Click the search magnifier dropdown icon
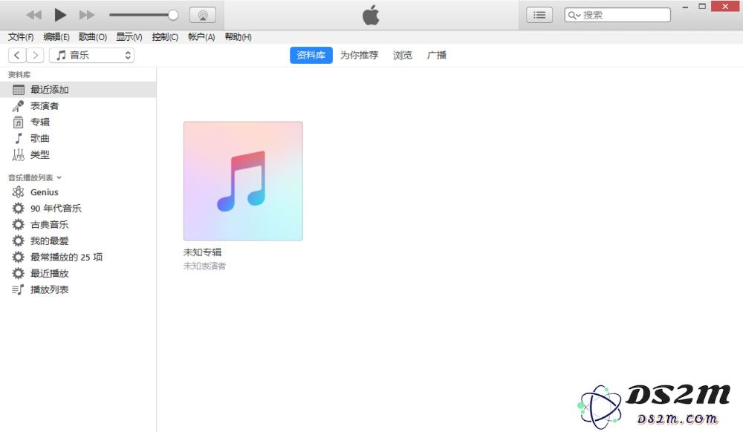743x432 pixels. pos(574,15)
